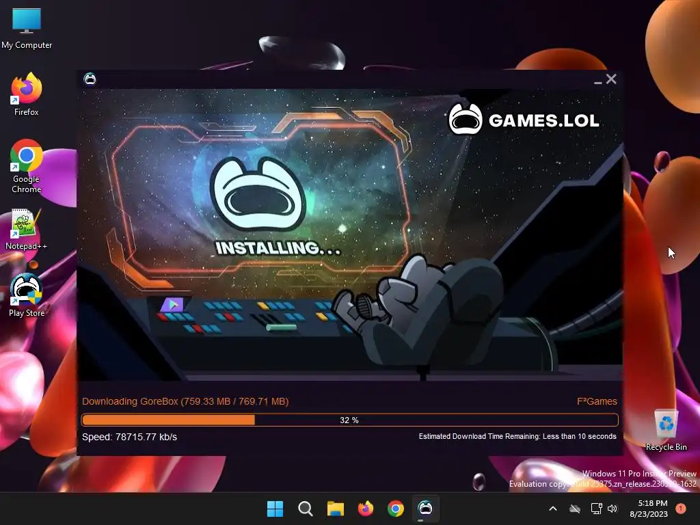Select the Google Chrome desktop shortcut

tap(27, 166)
